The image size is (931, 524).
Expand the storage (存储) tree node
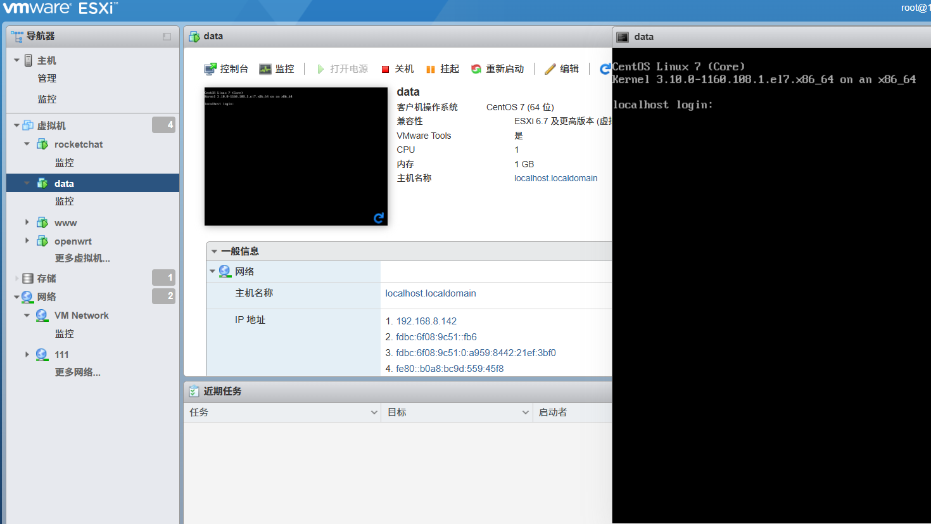tap(16, 278)
